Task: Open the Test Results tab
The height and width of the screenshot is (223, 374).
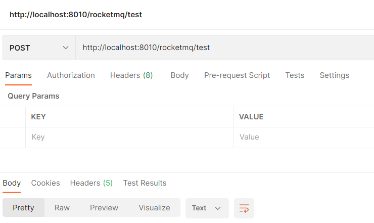Action: click(145, 183)
